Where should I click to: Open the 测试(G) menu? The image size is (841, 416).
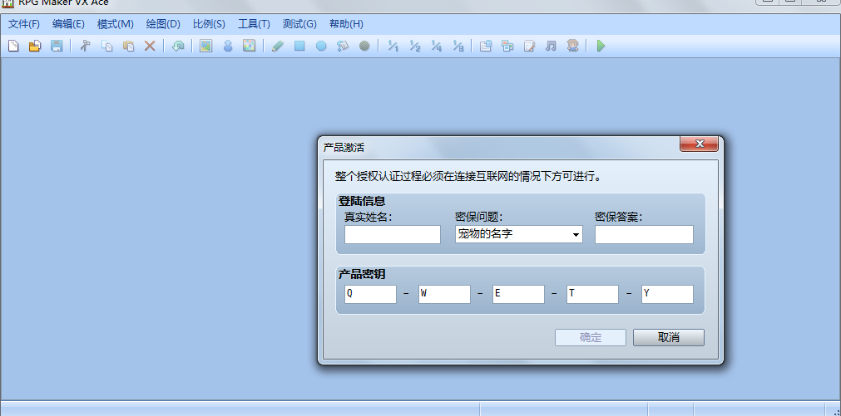tap(299, 24)
